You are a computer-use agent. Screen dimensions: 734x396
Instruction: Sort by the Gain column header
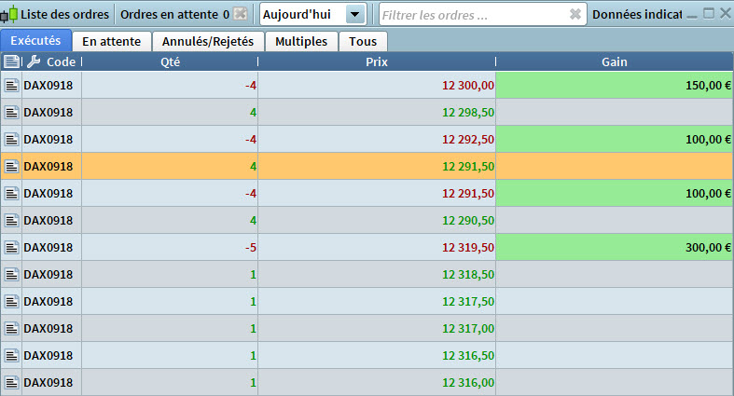(x=614, y=61)
